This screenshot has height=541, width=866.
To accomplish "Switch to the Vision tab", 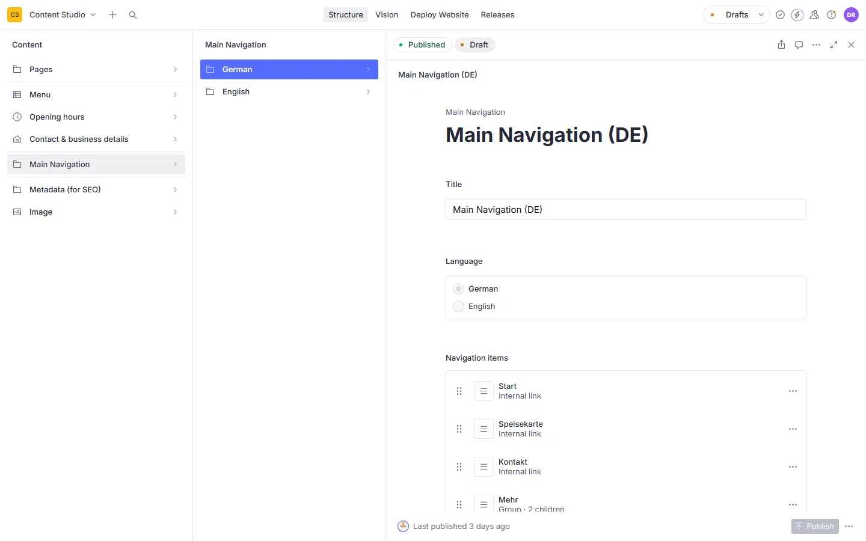I will [x=387, y=15].
